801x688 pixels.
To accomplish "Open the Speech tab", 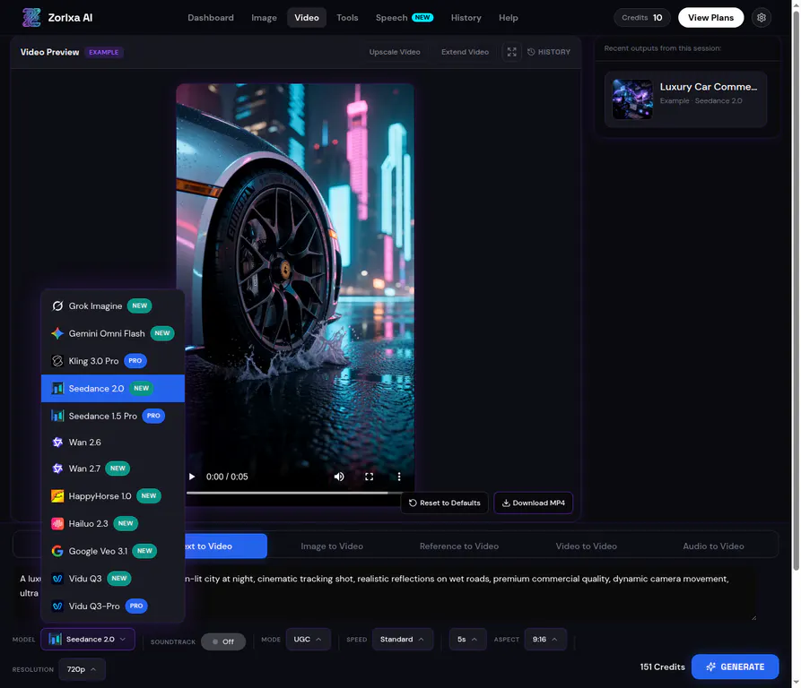I will pyautogui.click(x=404, y=18).
